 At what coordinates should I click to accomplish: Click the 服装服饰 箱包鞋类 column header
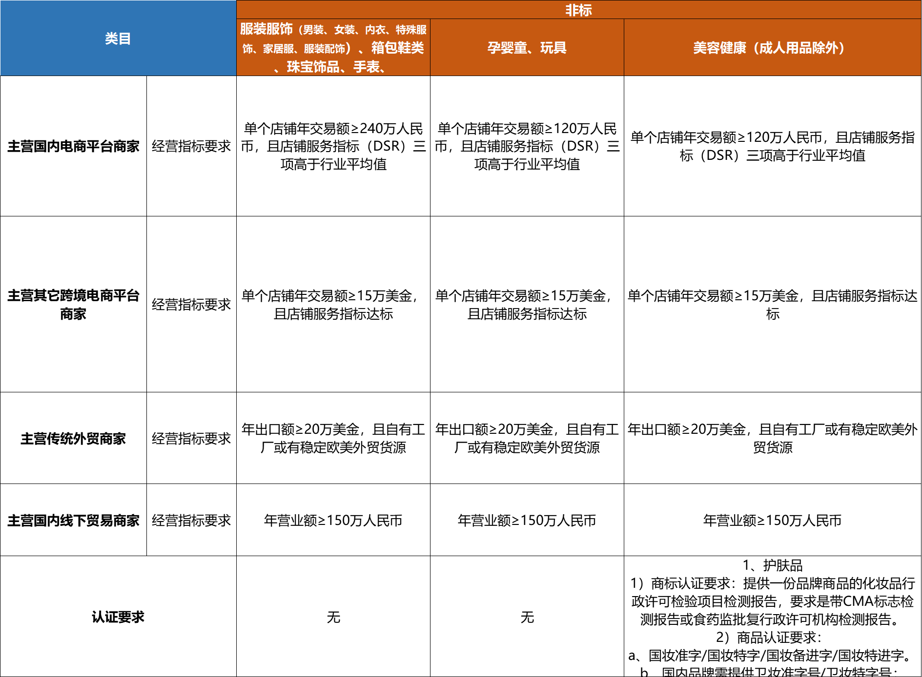[333, 47]
